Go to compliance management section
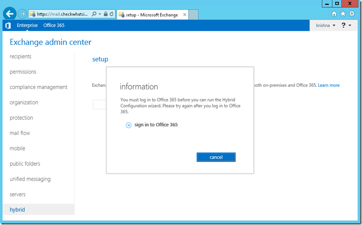 pos(39,87)
